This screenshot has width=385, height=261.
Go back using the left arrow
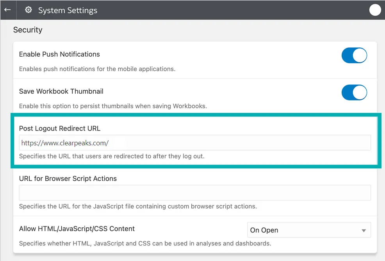(x=7, y=10)
